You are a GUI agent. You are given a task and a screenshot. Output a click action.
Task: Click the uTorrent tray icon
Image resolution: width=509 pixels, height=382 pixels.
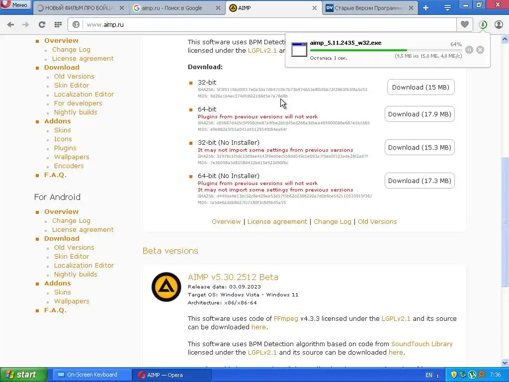point(472,375)
